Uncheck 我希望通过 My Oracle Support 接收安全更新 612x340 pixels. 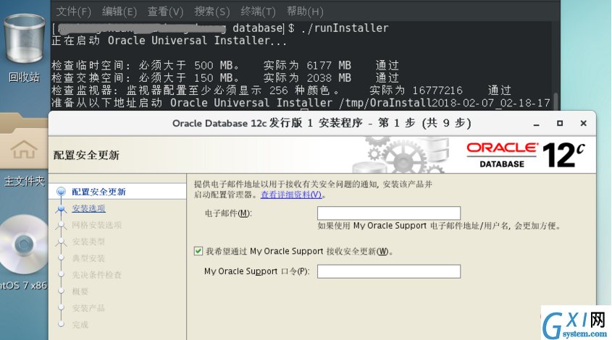click(198, 251)
